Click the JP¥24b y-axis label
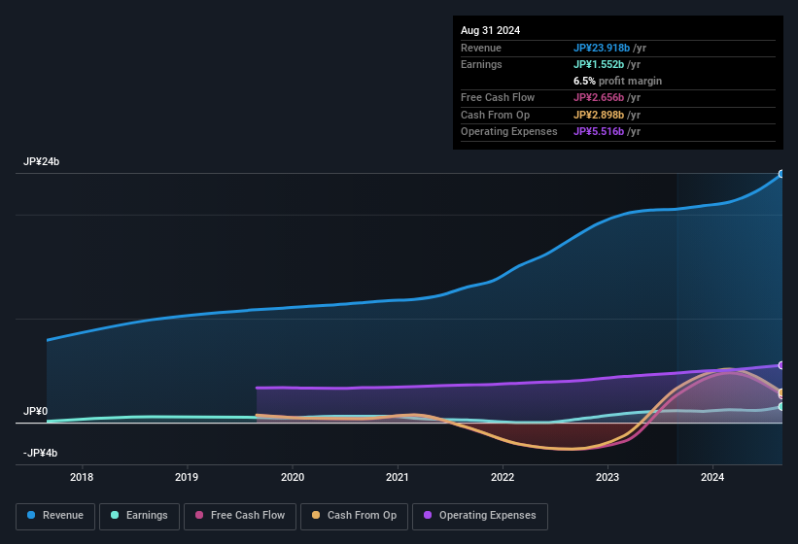This screenshot has width=798, height=544. tap(41, 161)
